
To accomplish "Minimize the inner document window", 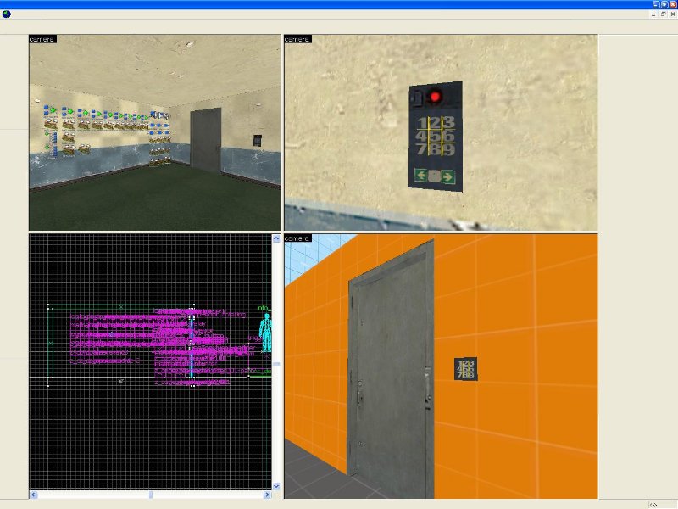I will point(654,14).
